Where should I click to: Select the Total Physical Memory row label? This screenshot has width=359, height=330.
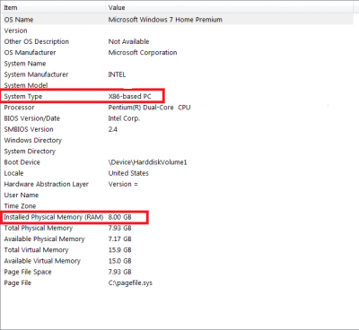39,228
